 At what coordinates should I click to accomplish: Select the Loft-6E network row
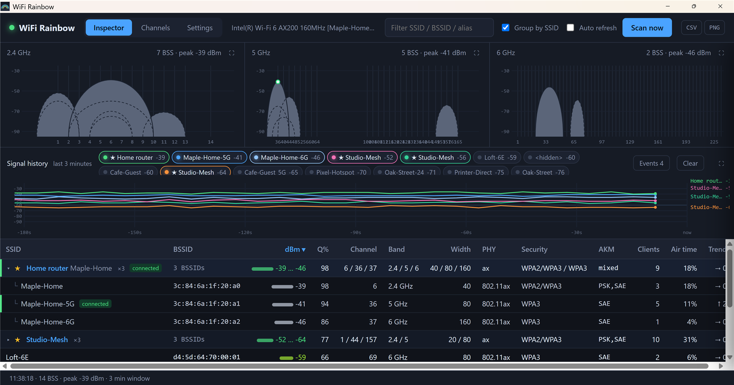pos(363,357)
